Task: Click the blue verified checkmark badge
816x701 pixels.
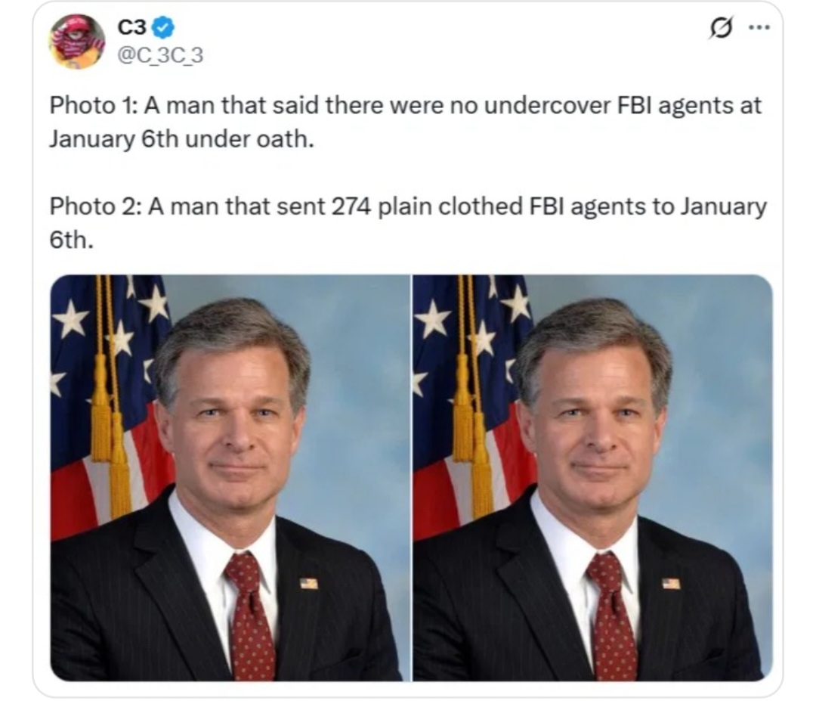Action: coord(162,29)
